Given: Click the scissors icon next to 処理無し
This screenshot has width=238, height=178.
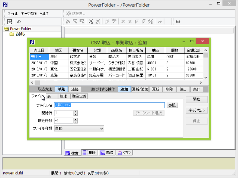Looking at the screenshot, I should pos(68,13).
